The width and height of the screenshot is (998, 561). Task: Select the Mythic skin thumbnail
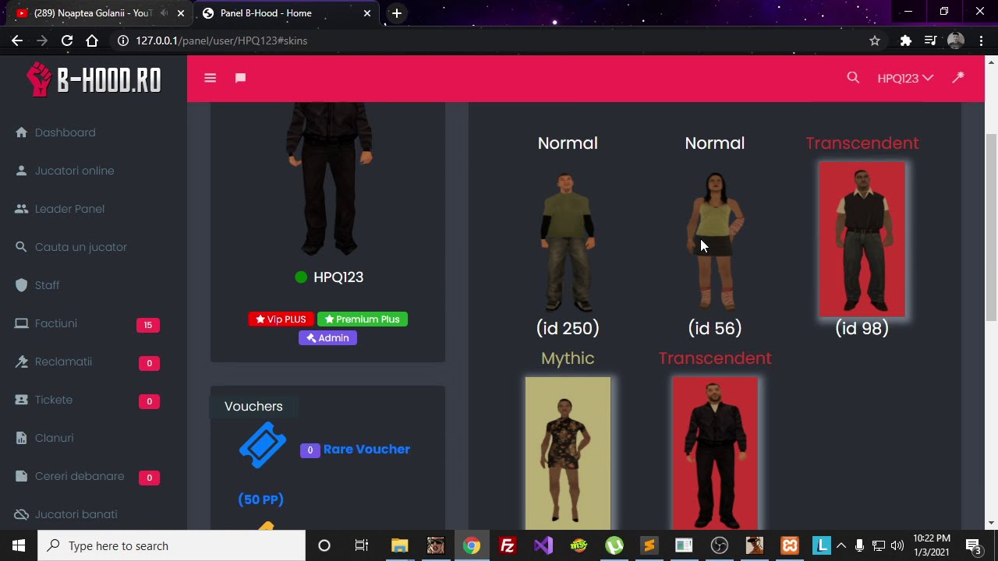(x=568, y=453)
